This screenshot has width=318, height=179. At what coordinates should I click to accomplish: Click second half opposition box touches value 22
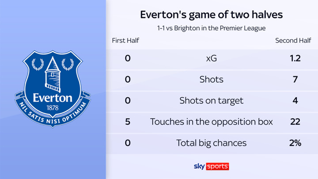tap(295, 122)
